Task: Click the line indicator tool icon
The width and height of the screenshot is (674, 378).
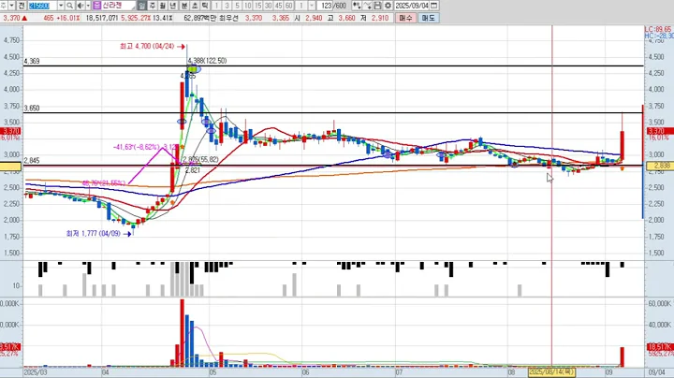Action: coord(367,6)
